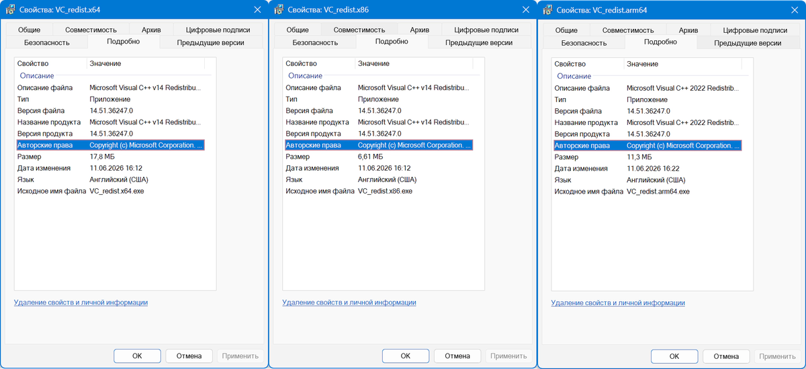The height and width of the screenshot is (369, 806).
Task: Open Безопасность tab in VC_redist.arm64 window
Action: (584, 42)
